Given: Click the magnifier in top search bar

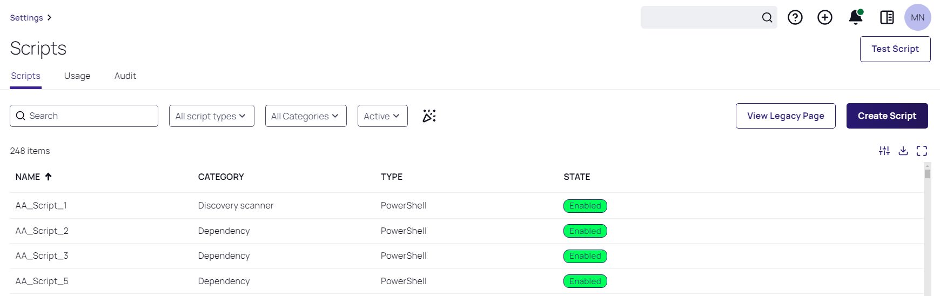Looking at the screenshot, I should click(767, 17).
